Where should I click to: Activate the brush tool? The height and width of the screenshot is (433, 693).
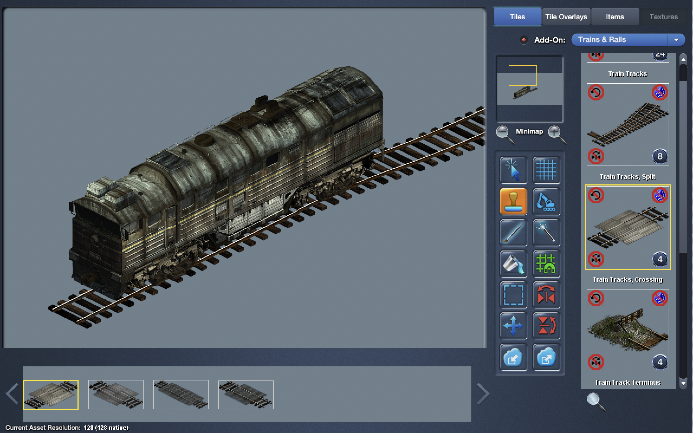coord(513,233)
